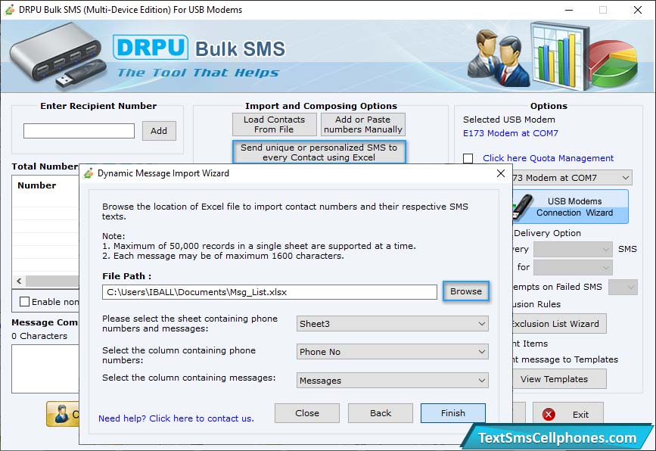Tick the Quota Management checkbox
Image resolution: width=656 pixels, height=451 pixels.
pyautogui.click(x=468, y=158)
